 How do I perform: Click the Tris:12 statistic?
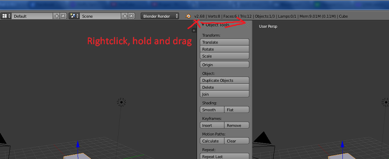(246, 16)
